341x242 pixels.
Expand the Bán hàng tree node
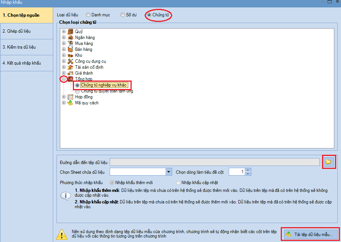pos(64,49)
